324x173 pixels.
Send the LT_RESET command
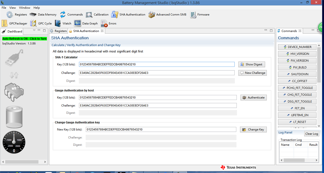pos(297,122)
